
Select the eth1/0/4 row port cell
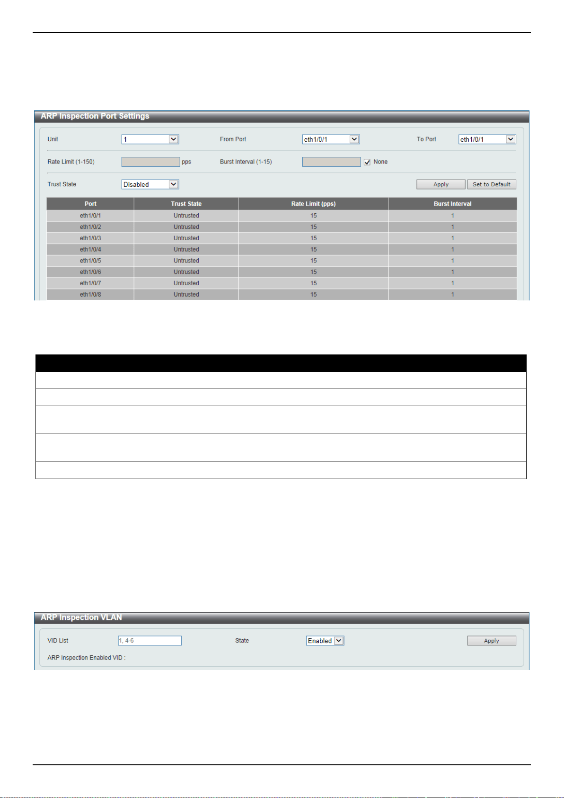click(x=90, y=249)
